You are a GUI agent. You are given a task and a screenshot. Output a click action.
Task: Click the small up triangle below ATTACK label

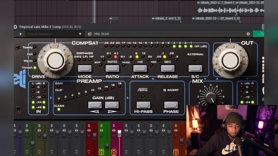(153, 79)
